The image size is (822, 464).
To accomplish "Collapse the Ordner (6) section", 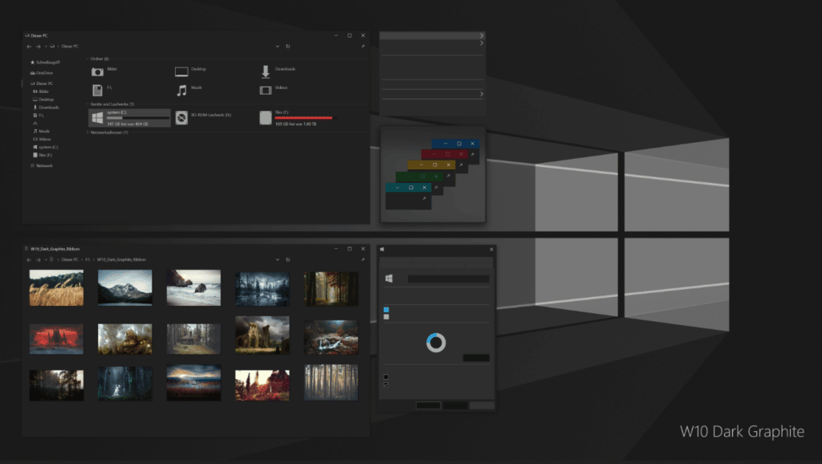I will tap(87, 59).
